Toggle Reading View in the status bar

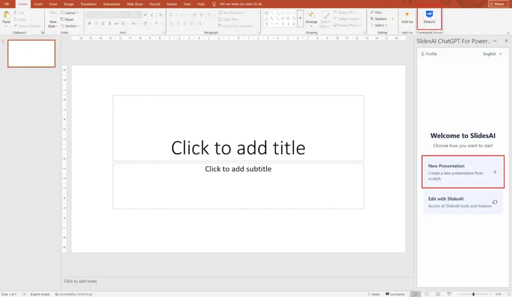pyautogui.click(x=437, y=294)
